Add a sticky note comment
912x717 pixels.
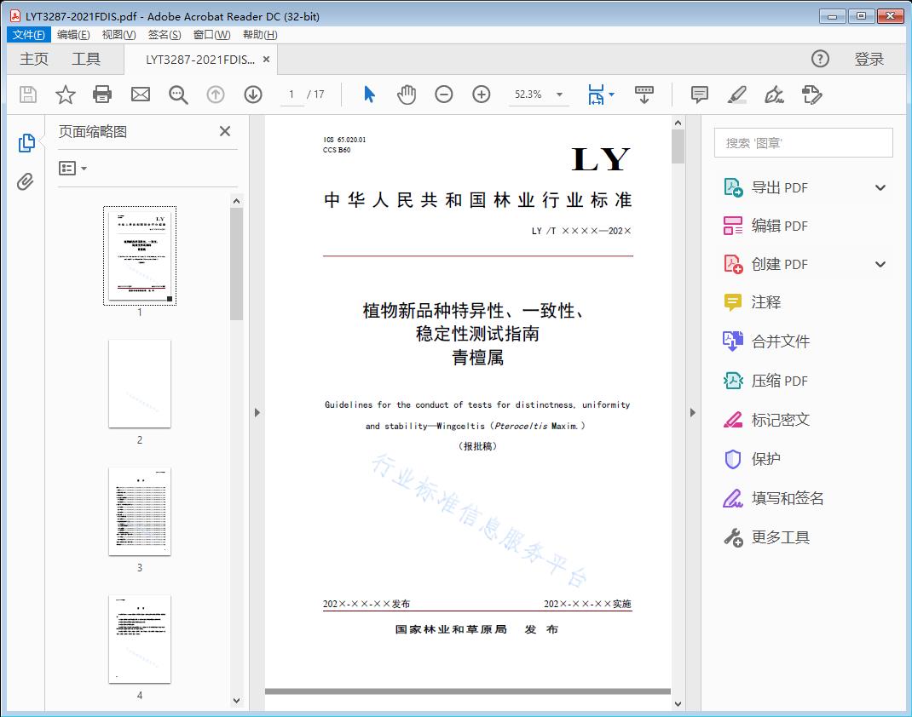(x=700, y=95)
